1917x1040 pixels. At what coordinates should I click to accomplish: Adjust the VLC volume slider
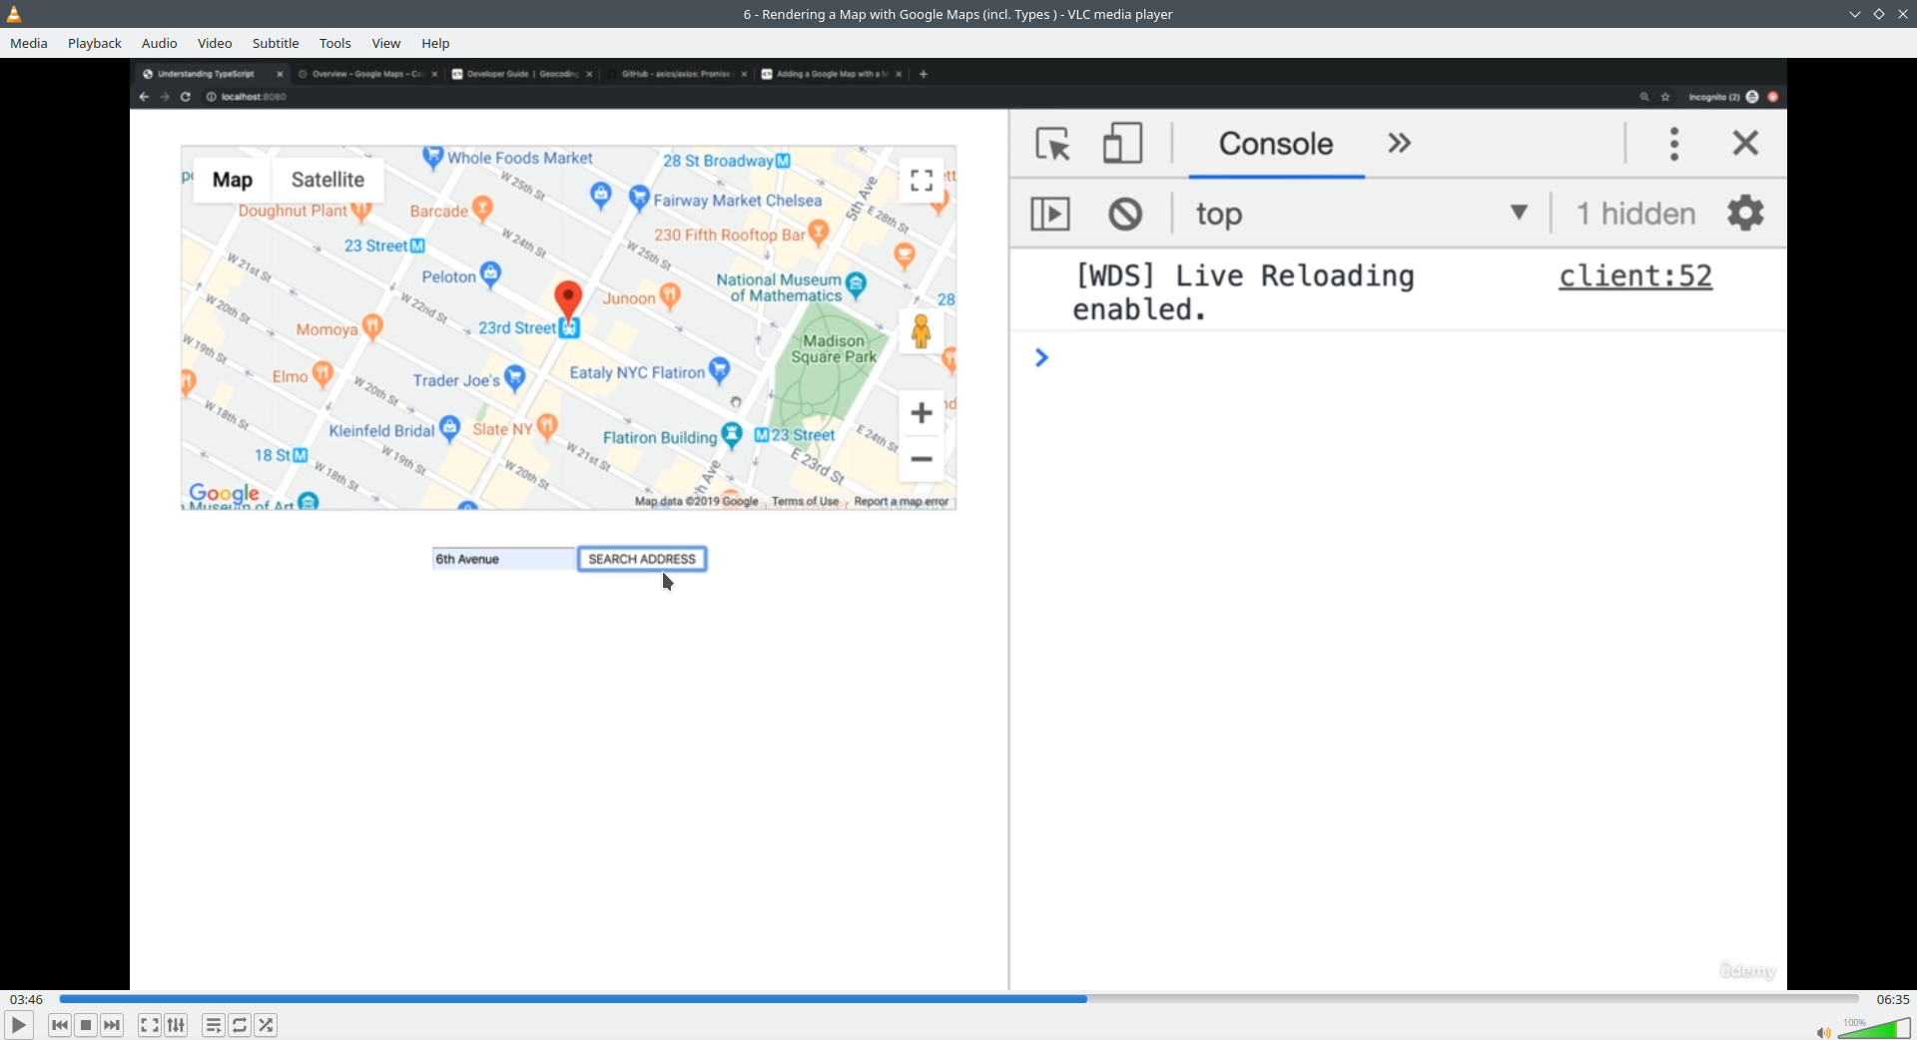tap(1874, 1028)
